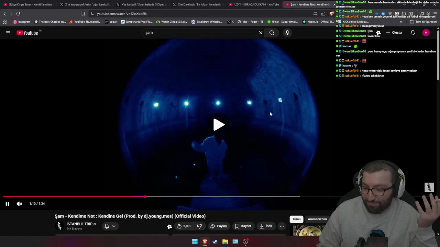440x247 pixels.
Task: Open the Instagram bookmark
Action: [x=22, y=22]
